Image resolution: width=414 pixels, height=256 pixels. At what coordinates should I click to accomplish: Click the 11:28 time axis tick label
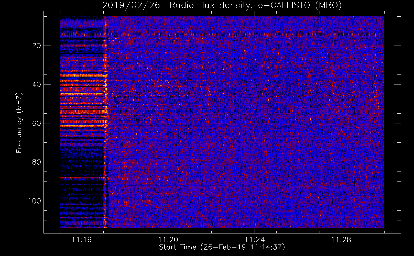click(341, 240)
